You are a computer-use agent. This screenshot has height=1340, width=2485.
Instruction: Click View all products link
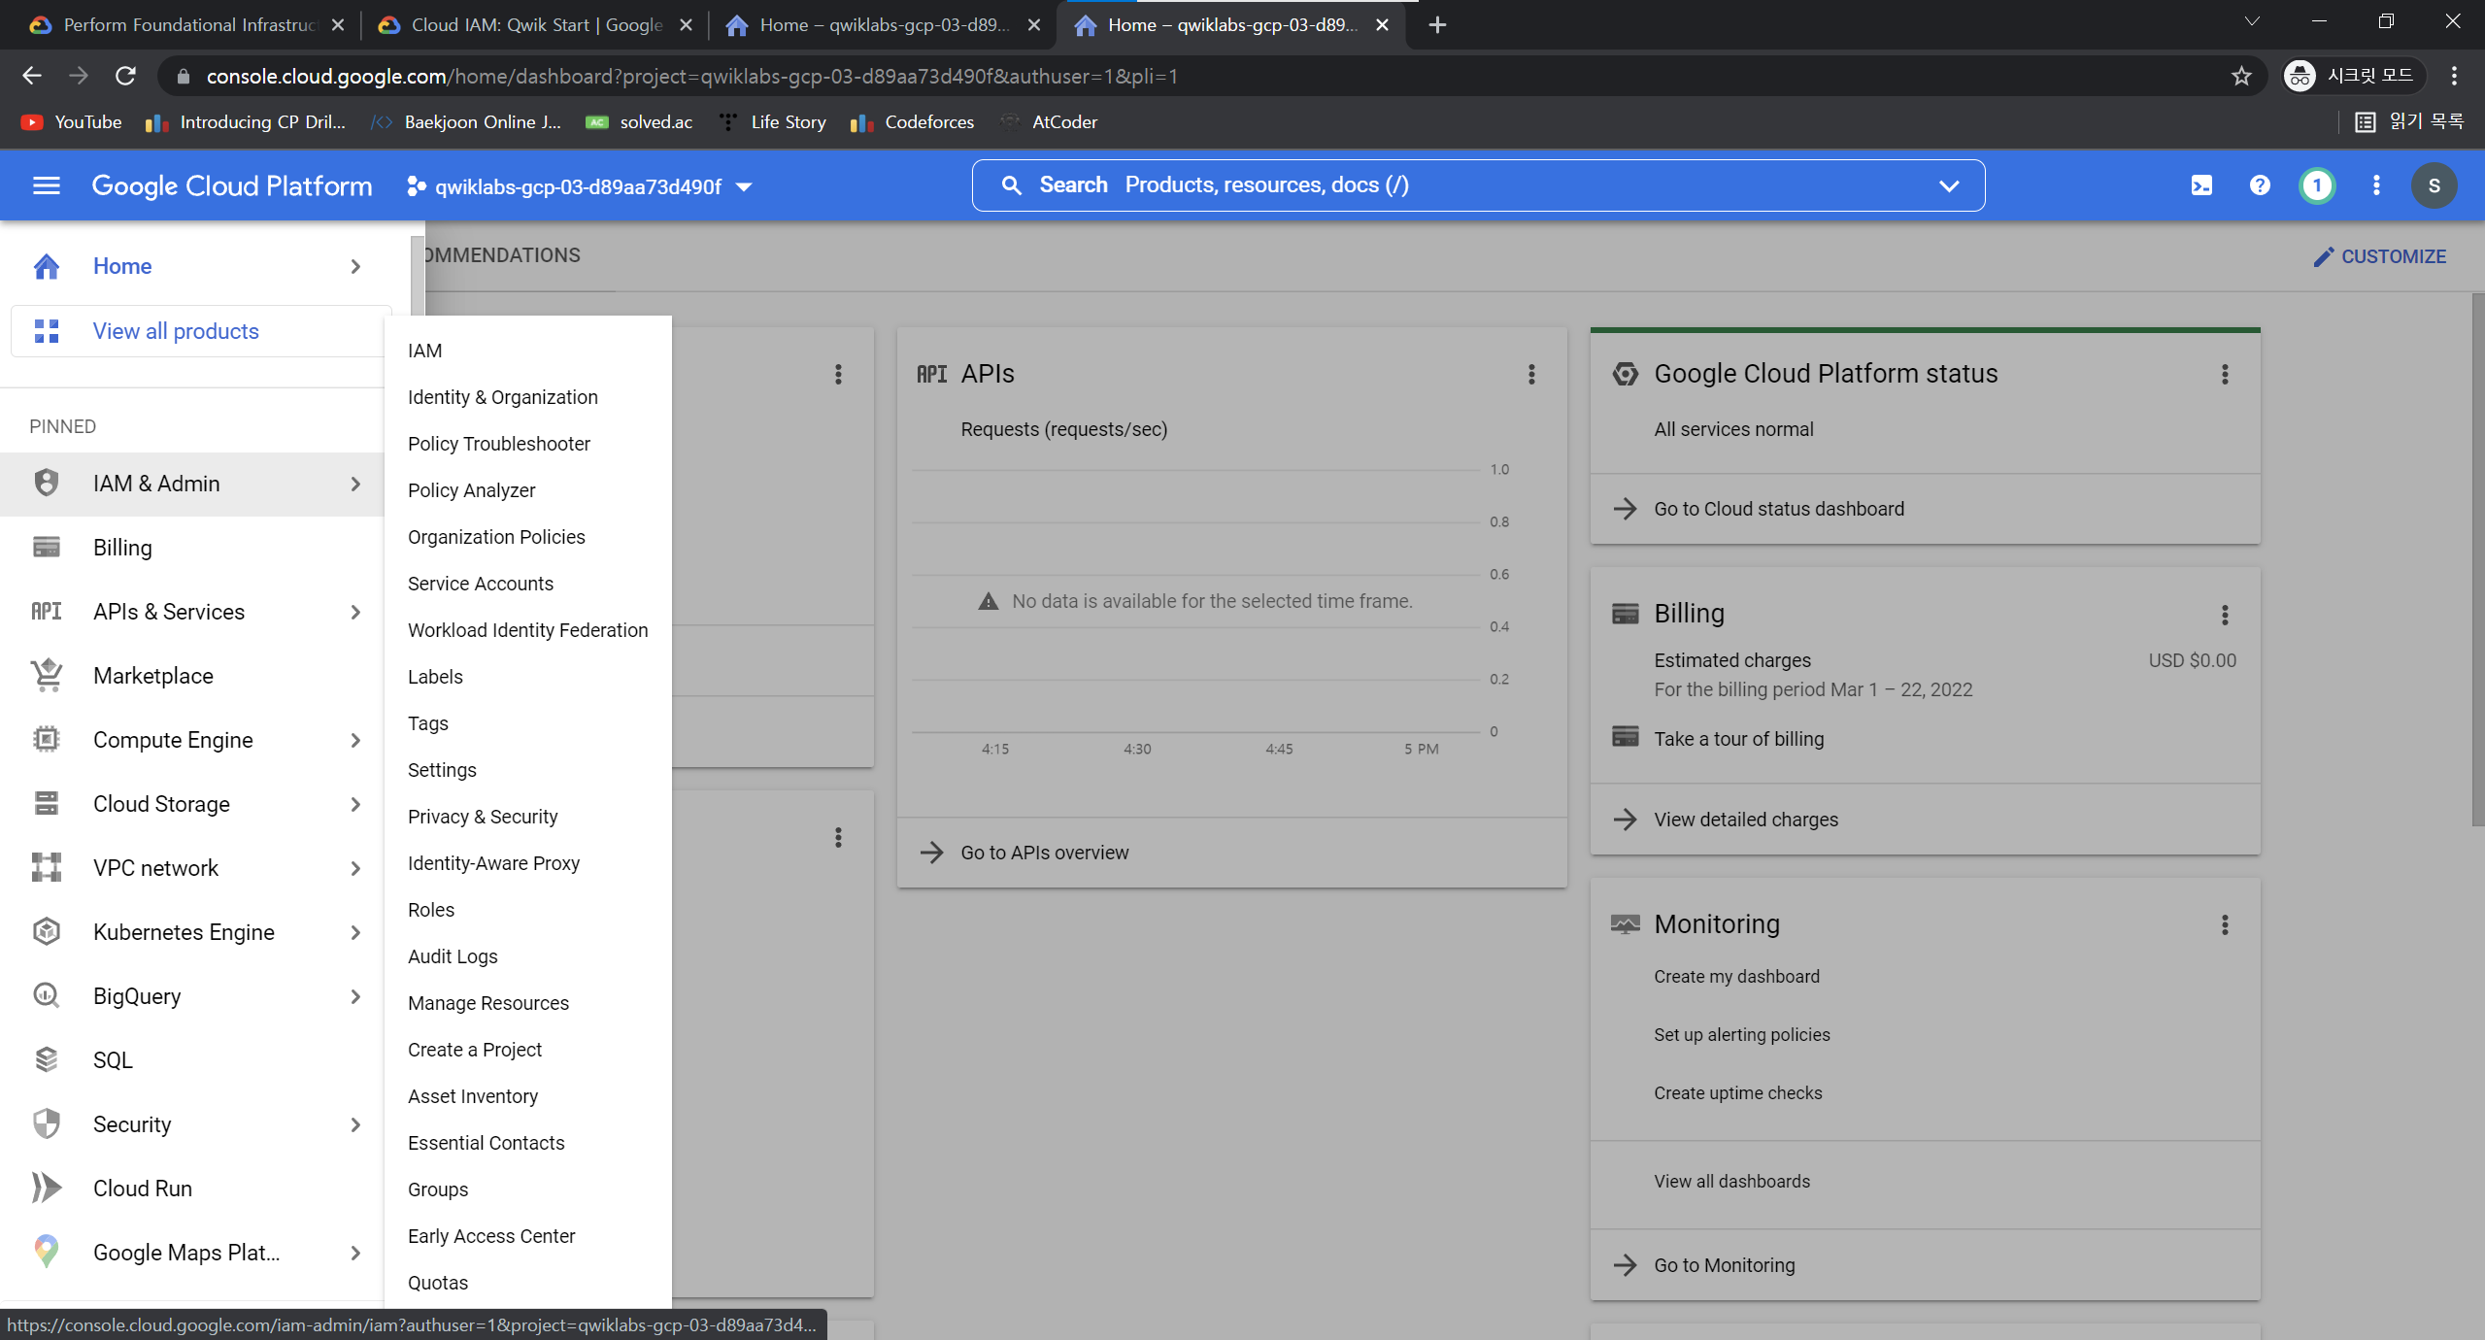tap(176, 331)
